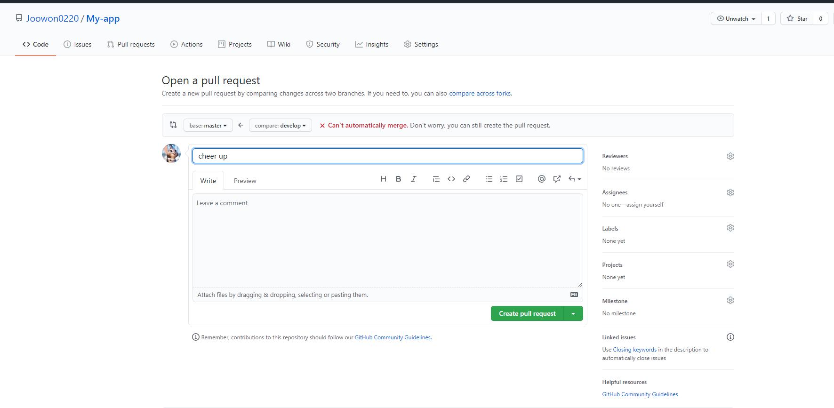Click the Open a pull request heading
This screenshot has height=408, width=834.
click(211, 80)
